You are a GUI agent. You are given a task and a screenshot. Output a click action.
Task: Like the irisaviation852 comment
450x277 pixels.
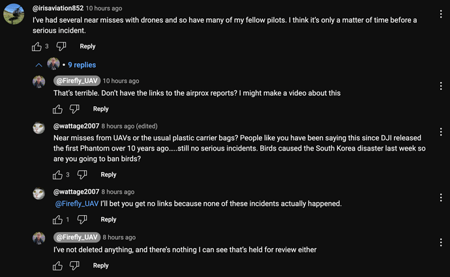click(37, 46)
